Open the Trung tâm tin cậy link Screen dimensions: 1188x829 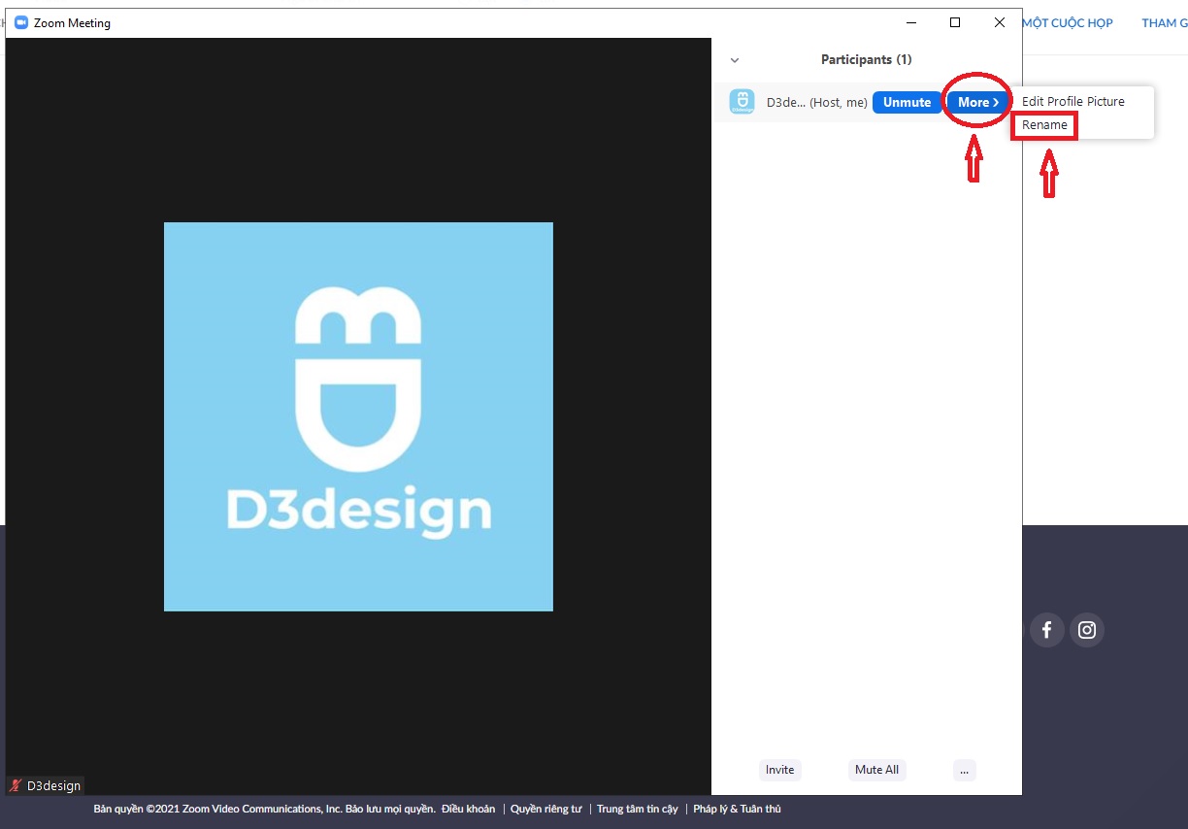637,809
